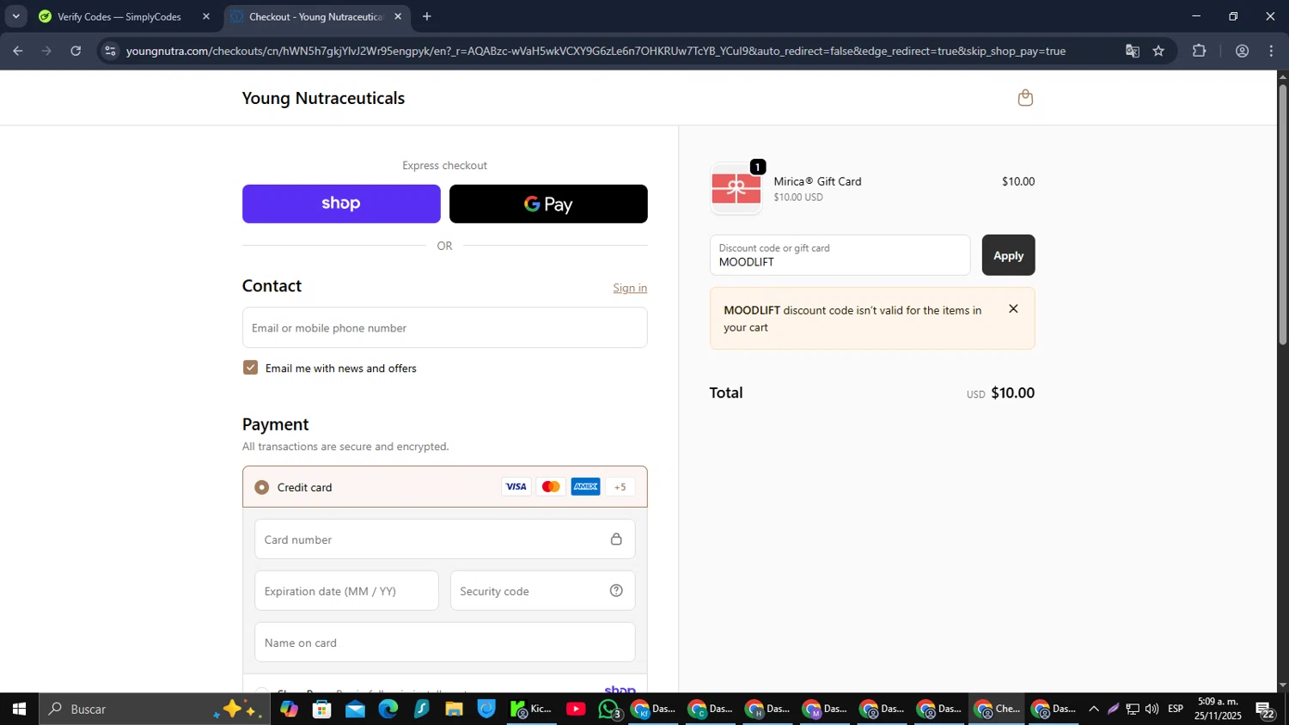Focus the Security code field
1289x725 pixels.
tap(543, 591)
